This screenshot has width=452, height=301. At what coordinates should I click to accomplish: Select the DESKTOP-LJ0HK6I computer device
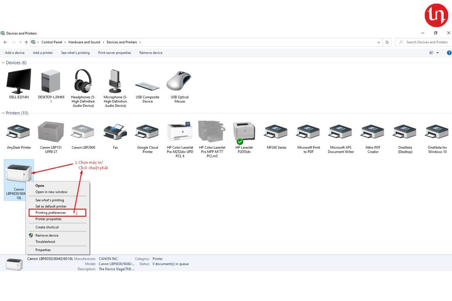pos(51,86)
